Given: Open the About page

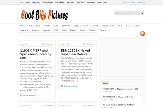Looking at the screenshot, I should point(27,2).
